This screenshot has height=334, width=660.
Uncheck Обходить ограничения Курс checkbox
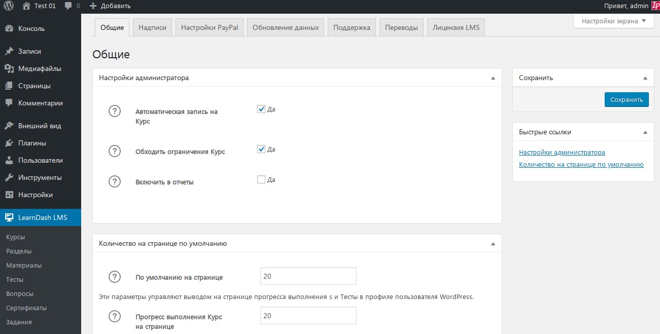(261, 149)
